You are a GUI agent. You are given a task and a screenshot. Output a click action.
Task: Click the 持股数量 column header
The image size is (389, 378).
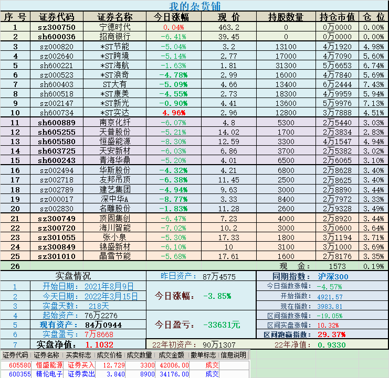(286, 17)
